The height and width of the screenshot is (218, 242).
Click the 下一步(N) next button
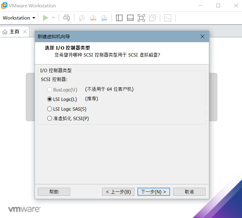[x=154, y=192]
